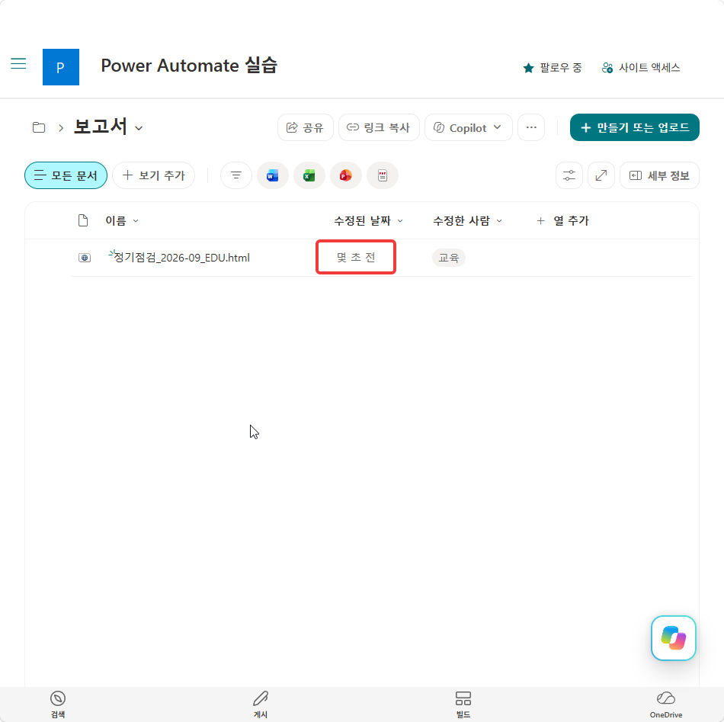Viewport: 724px width, 722px height.
Task: Click 보기 추가 to add a view
Action: (x=153, y=175)
